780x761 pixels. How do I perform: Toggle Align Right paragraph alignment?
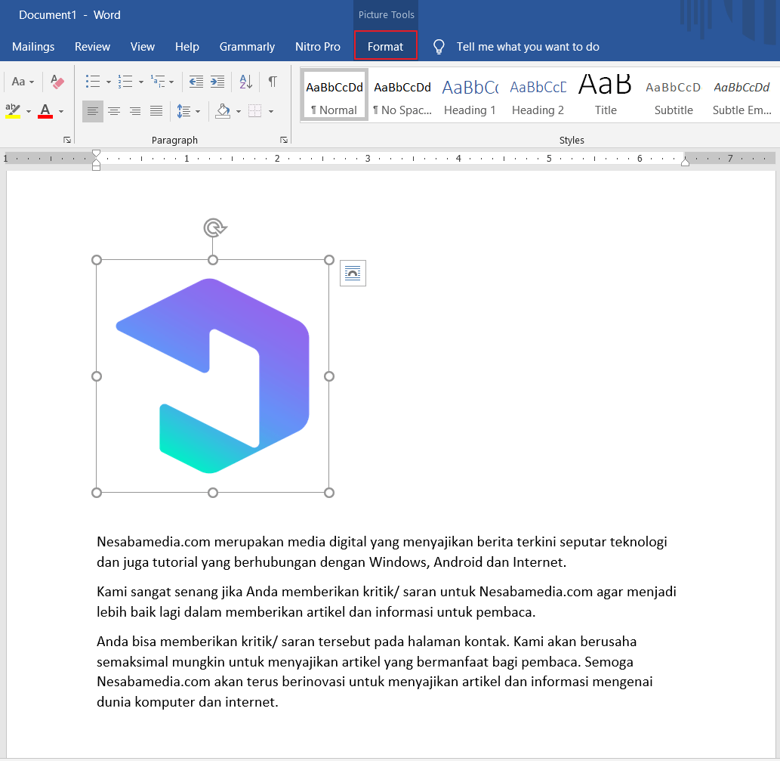(x=135, y=112)
